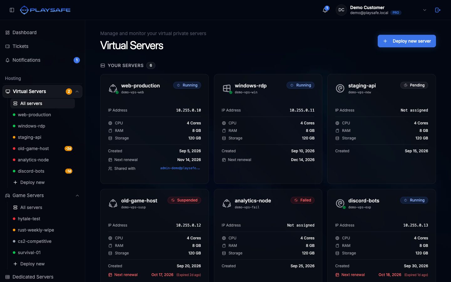Image resolution: width=451 pixels, height=282 pixels.
Task: Open the notification bell in header
Action: (325, 10)
